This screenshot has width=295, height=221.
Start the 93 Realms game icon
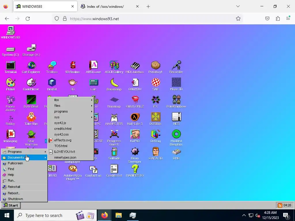pyautogui.click(x=73, y=67)
